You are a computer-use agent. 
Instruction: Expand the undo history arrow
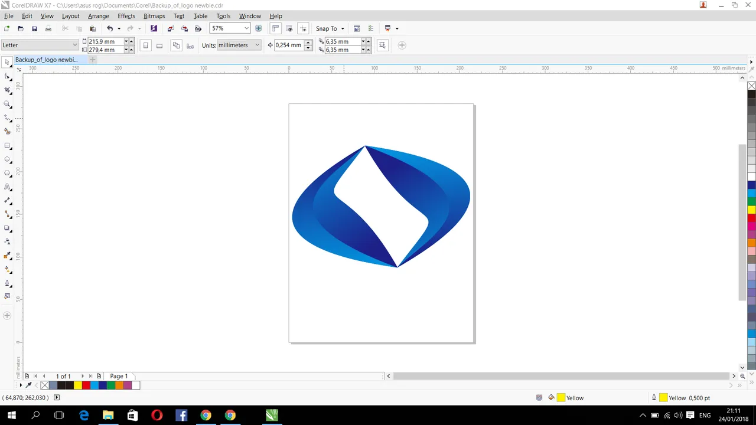119,28
